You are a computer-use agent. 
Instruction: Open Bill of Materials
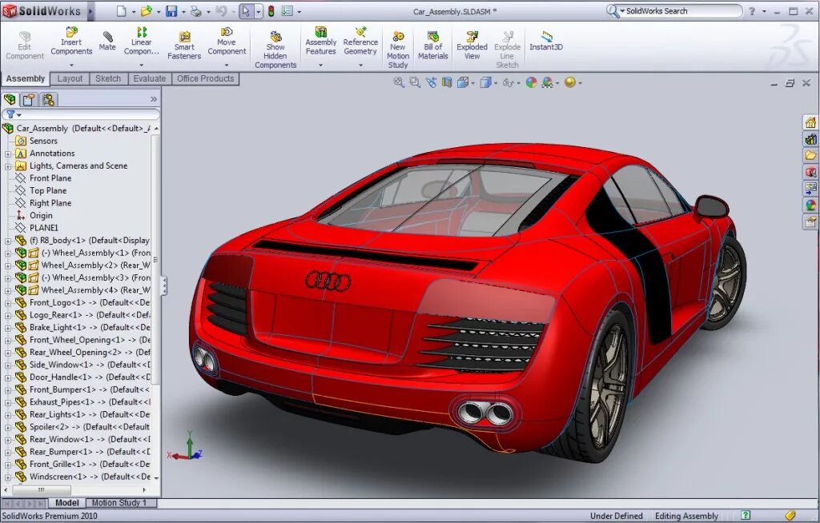tap(433, 46)
